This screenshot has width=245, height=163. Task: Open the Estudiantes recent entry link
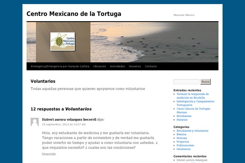(184, 116)
